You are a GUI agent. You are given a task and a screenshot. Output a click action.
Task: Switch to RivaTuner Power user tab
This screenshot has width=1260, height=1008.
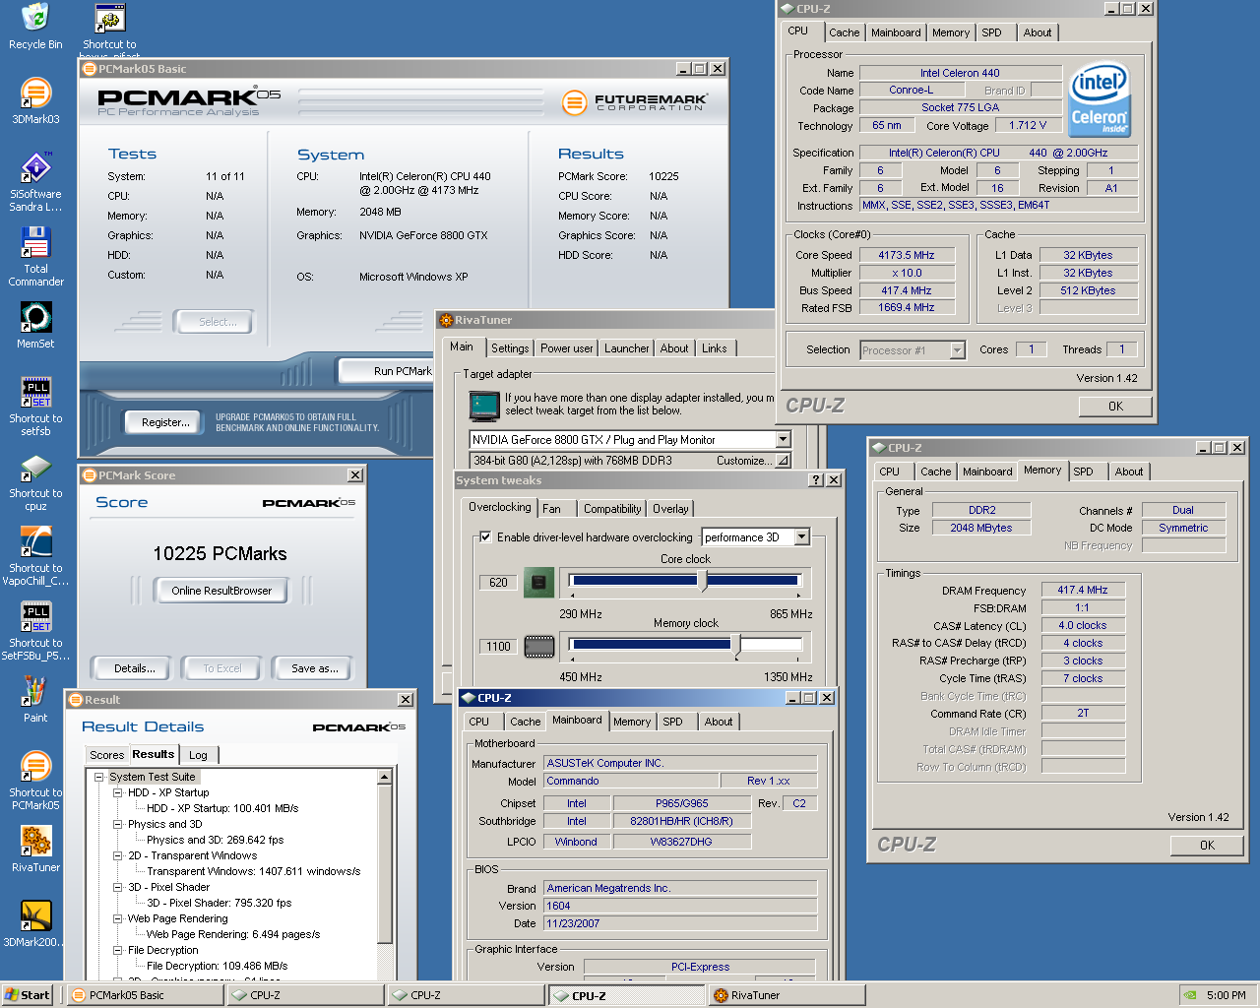566,348
